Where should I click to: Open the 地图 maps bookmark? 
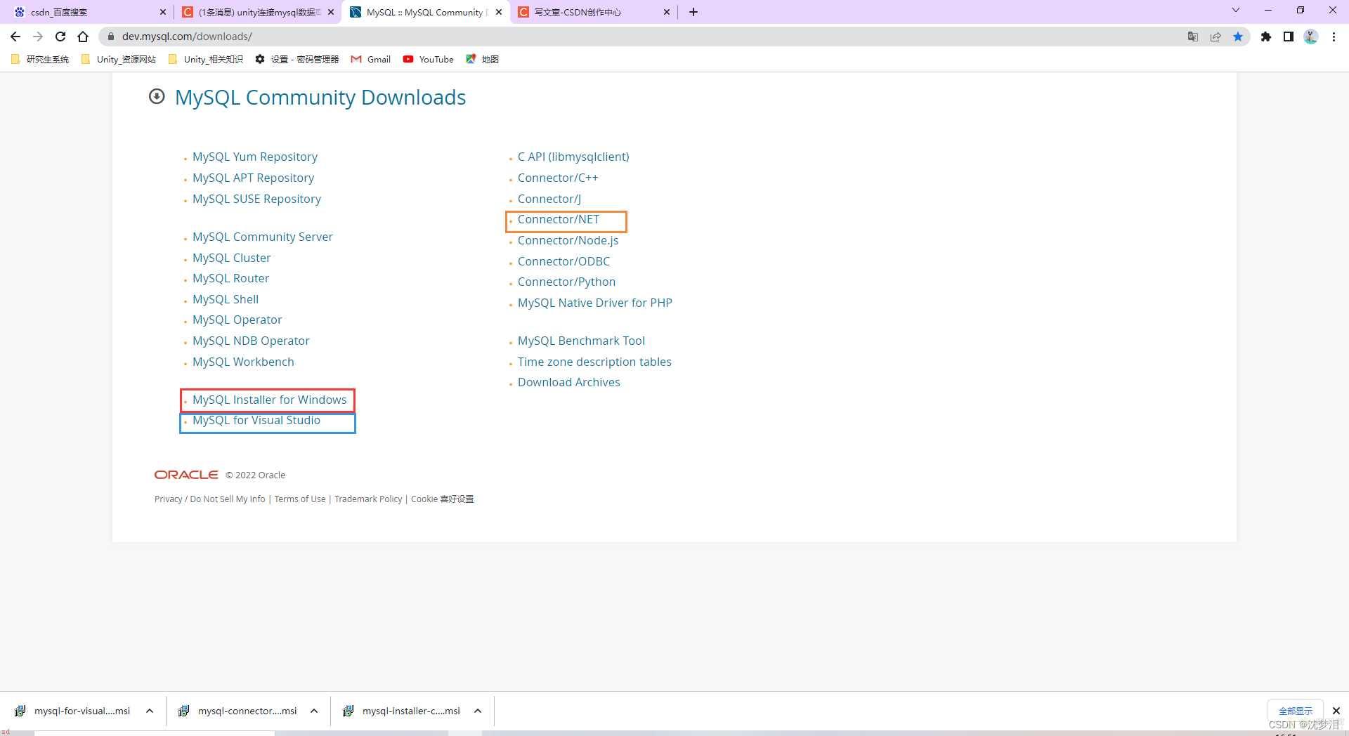point(482,60)
